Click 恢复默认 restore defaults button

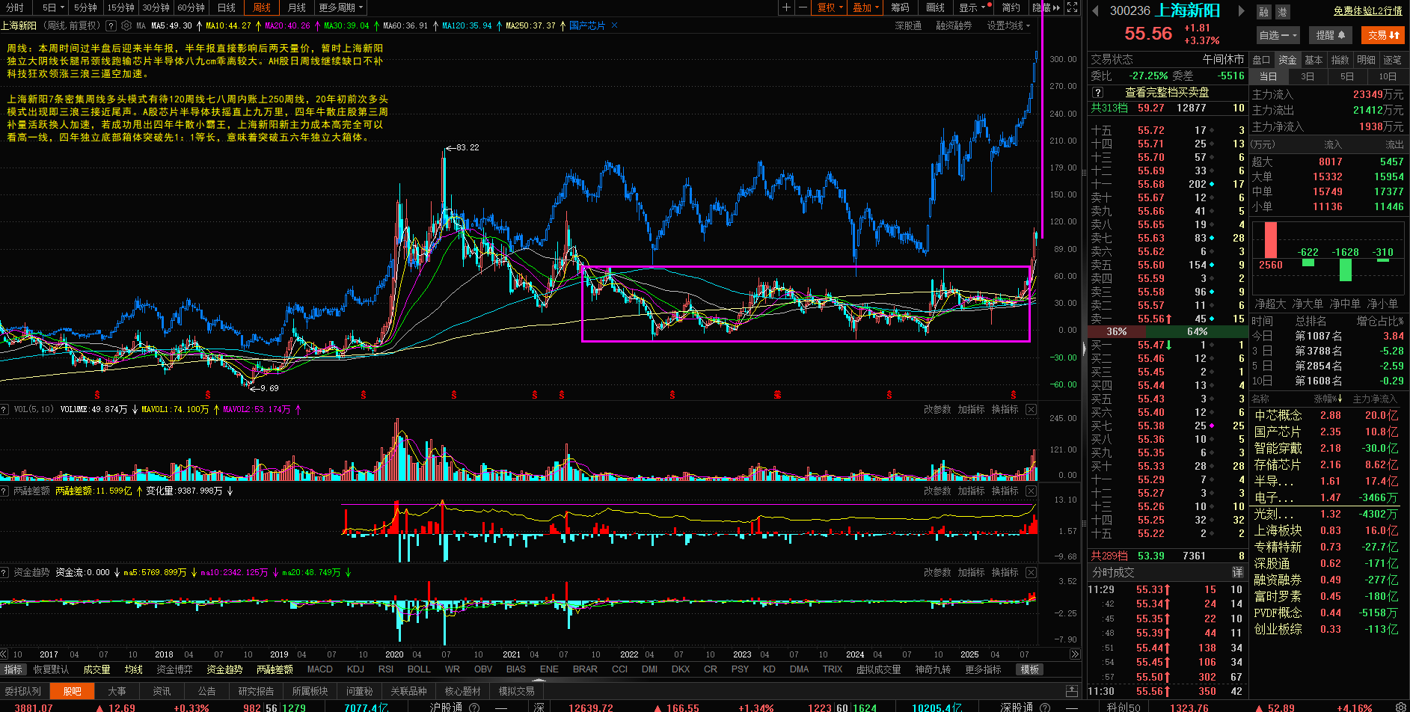[x=52, y=669]
